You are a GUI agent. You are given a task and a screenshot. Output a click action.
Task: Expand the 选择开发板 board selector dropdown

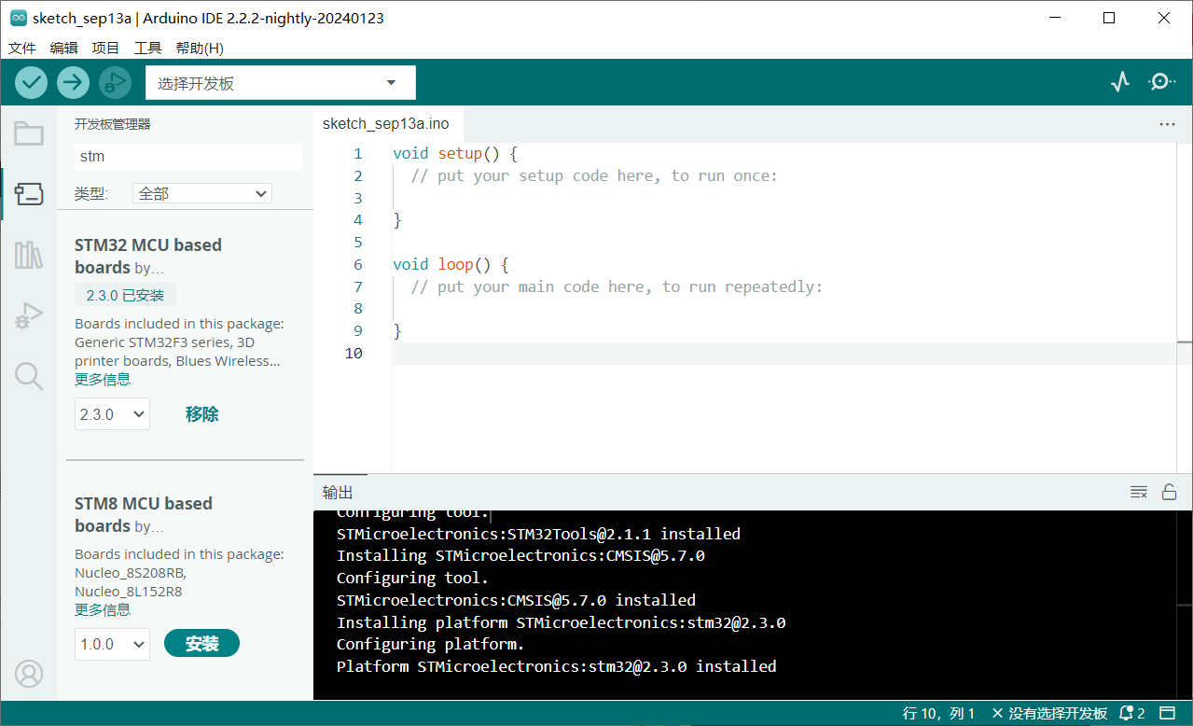(280, 83)
